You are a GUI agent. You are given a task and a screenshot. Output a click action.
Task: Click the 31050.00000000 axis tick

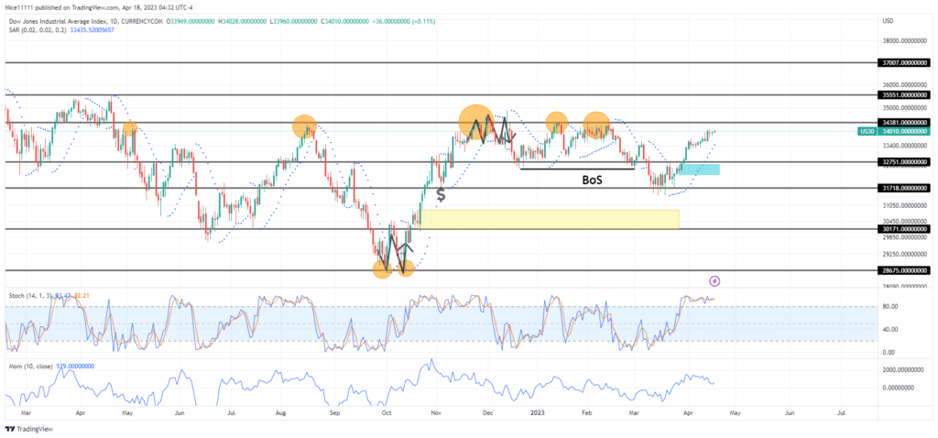[x=906, y=204]
